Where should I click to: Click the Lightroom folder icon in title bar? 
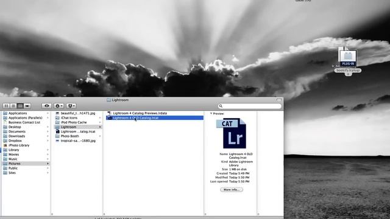click(108, 100)
